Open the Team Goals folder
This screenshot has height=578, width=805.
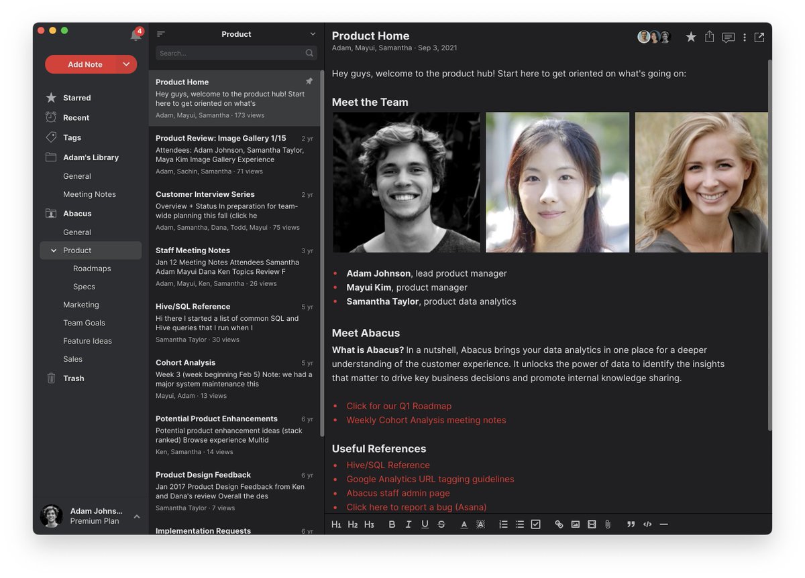pyautogui.click(x=84, y=323)
